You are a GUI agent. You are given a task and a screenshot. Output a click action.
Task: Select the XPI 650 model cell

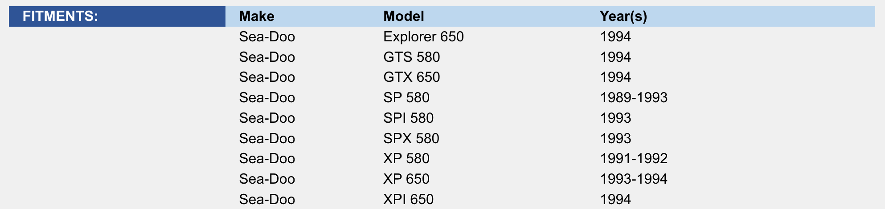(408, 199)
